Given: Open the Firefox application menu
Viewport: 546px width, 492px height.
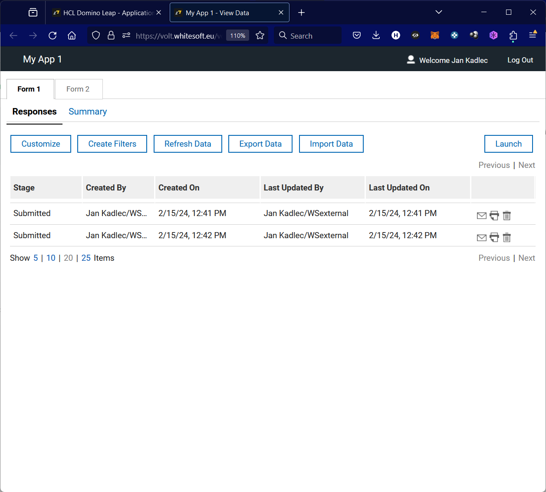Looking at the screenshot, I should coord(533,35).
